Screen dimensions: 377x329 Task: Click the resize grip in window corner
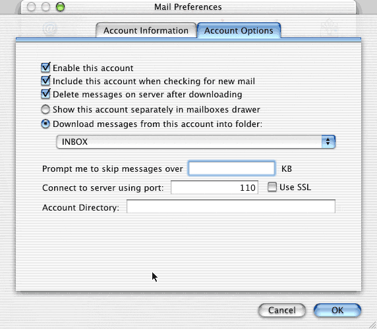point(372,324)
